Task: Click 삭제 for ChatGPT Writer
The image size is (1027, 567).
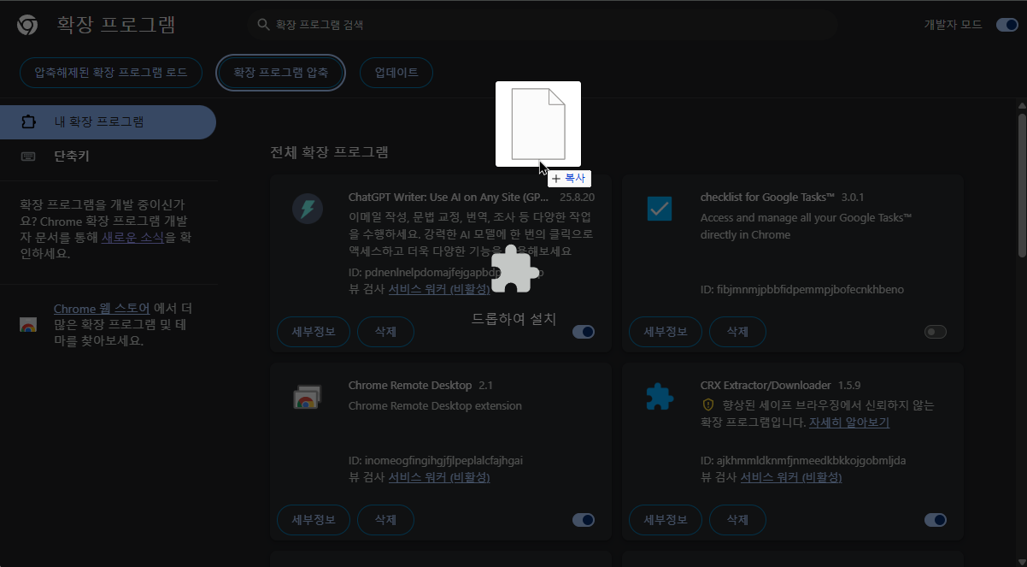Action: click(x=385, y=332)
